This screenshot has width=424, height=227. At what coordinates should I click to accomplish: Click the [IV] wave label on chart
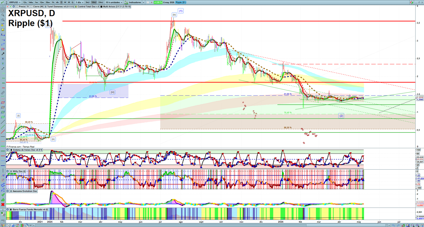(x=113, y=92)
